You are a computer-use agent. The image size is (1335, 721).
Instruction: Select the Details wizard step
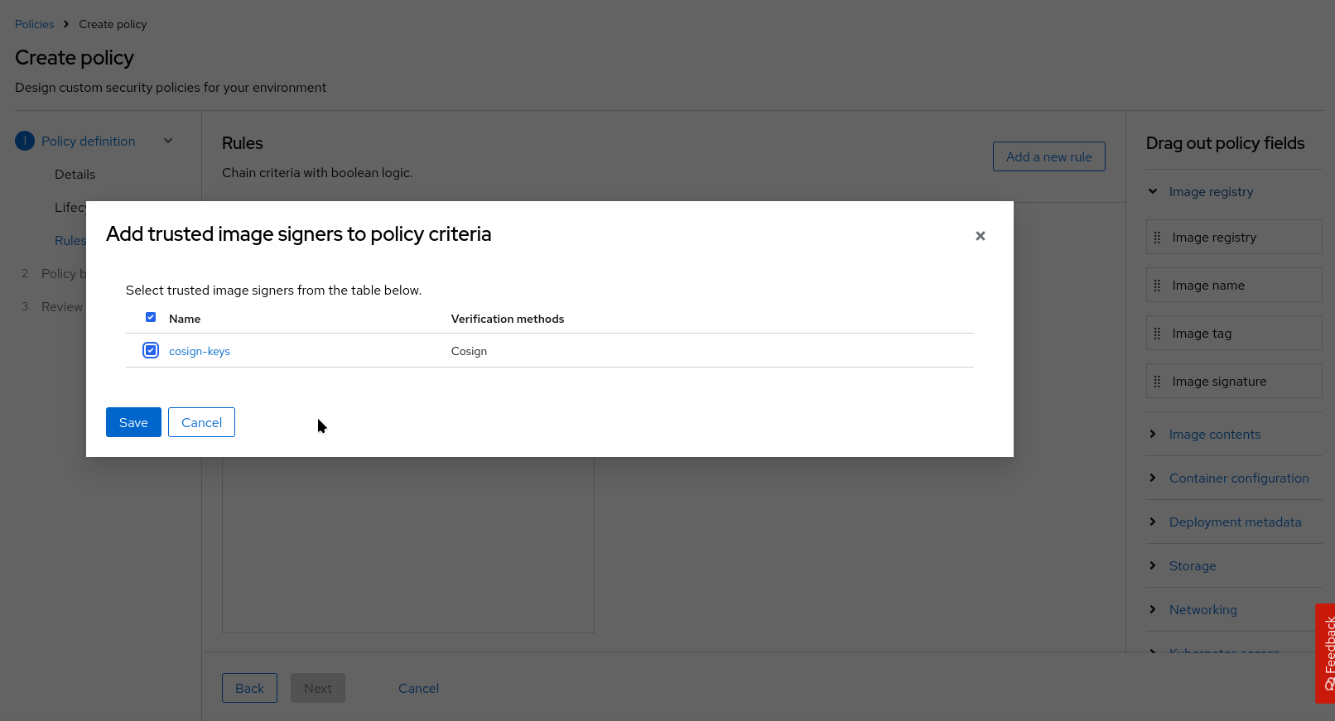[75, 175]
